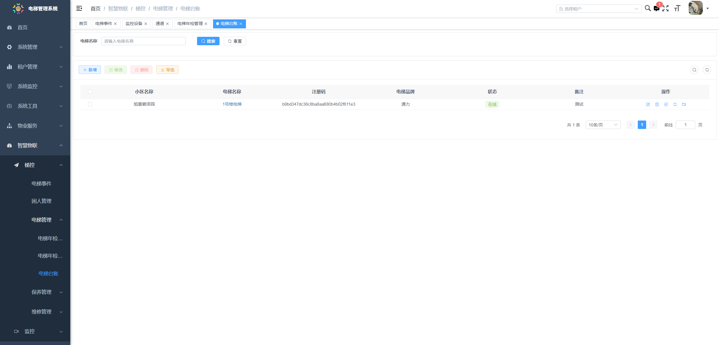Image resolution: width=719 pixels, height=345 pixels.
Task: Click the compass icon in the 操作 column
Action: [x=666, y=104]
